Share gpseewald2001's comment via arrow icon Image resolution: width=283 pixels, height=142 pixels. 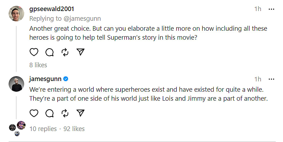click(80, 52)
